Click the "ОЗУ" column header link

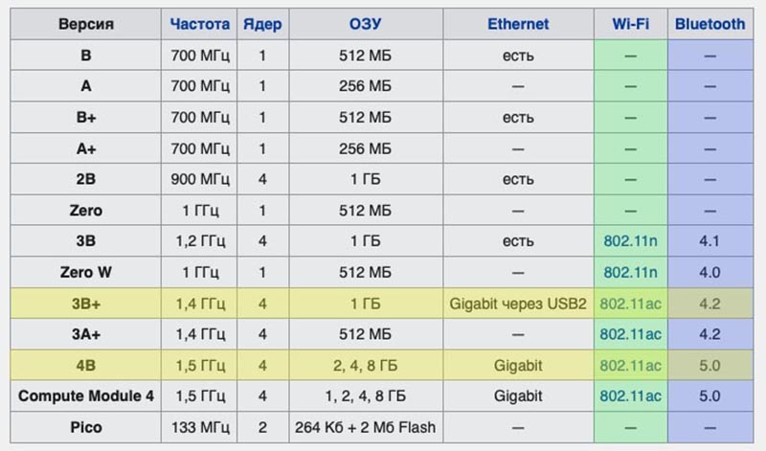(365, 24)
